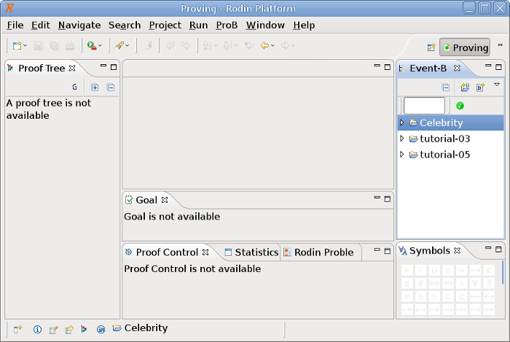Click the New Event-B Component icon
Screen dimensions: 510x342
click(480, 87)
